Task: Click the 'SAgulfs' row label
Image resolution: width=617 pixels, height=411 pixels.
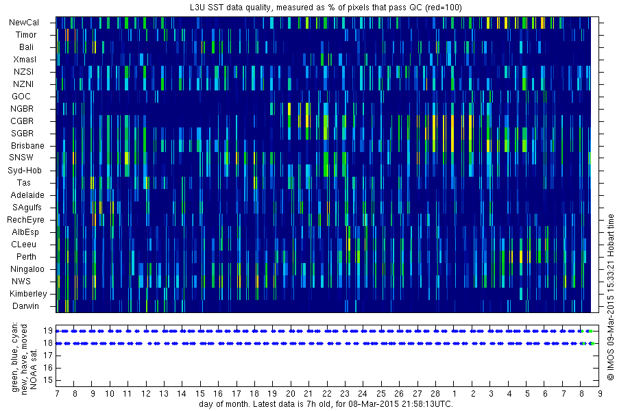Action: [x=27, y=208]
